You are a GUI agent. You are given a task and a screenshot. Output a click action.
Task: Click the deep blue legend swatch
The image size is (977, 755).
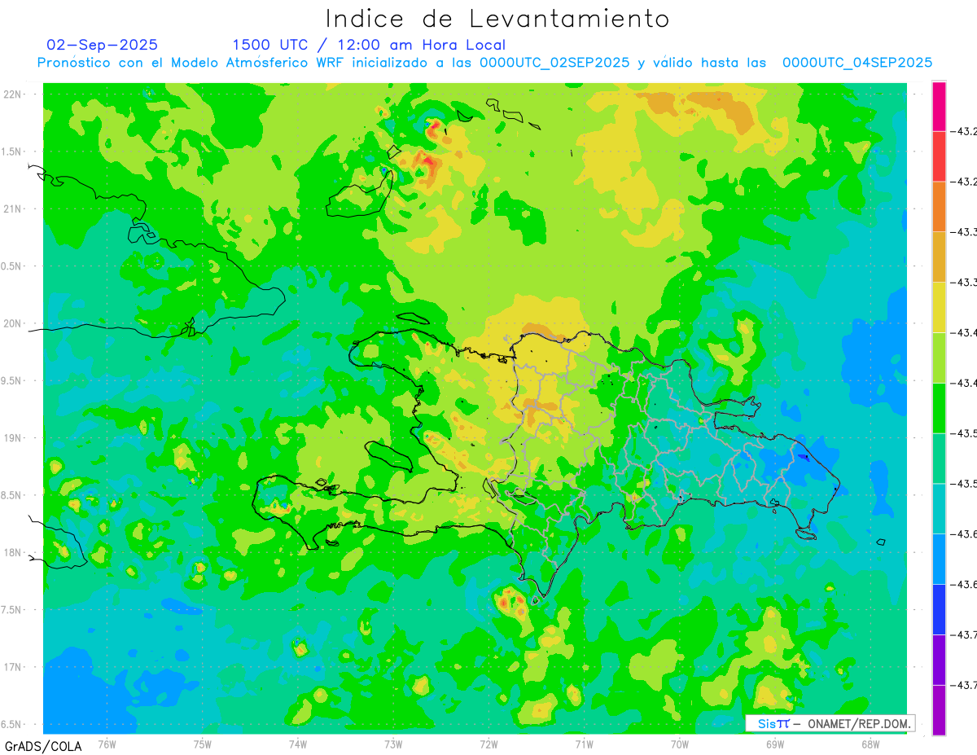point(939,610)
